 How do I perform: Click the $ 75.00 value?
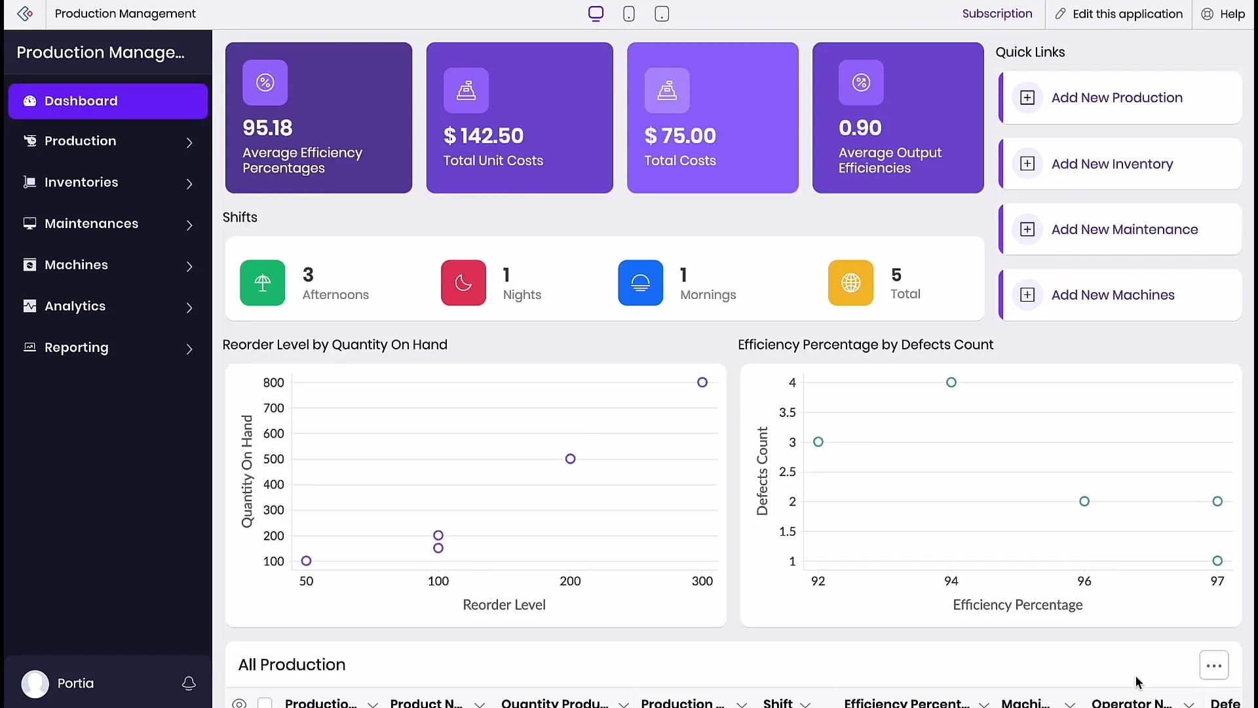[680, 136]
